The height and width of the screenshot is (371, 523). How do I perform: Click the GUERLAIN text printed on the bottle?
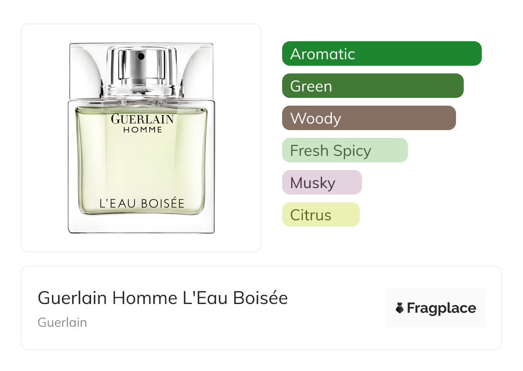[142, 119]
